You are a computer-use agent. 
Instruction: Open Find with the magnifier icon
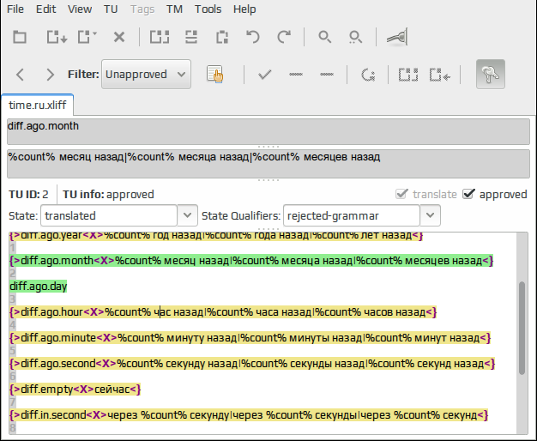tap(324, 37)
